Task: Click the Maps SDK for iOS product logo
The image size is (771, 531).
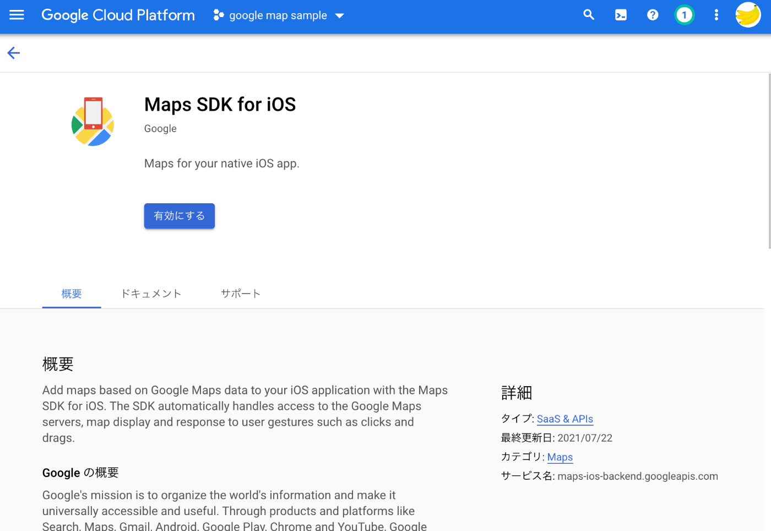Action: point(93,122)
